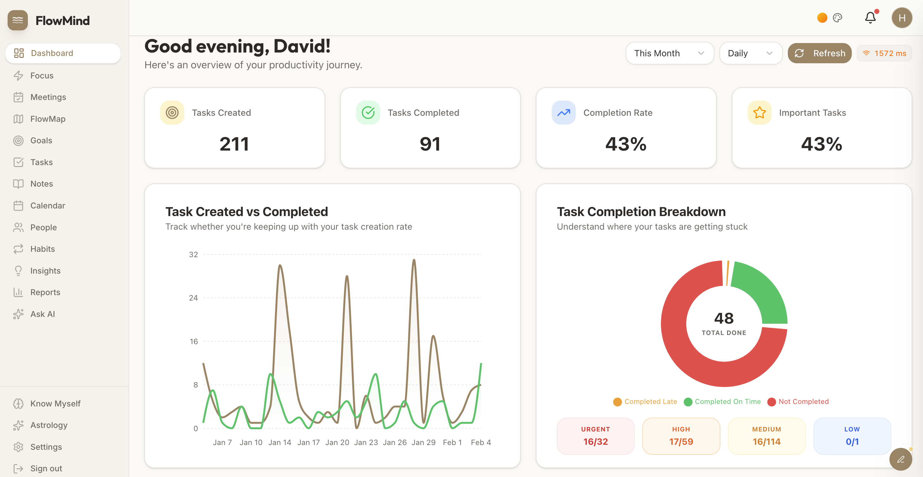Toggle the Completed Late legend item
This screenshot has width=923, height=477.
pyautogui.click(x=645, y=401)
